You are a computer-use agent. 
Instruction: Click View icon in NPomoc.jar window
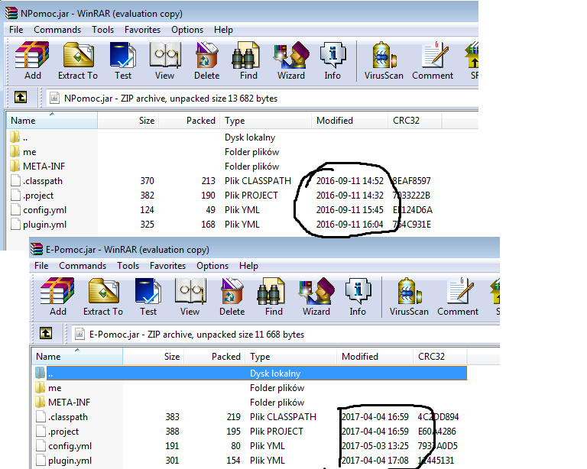click(165, 61)
